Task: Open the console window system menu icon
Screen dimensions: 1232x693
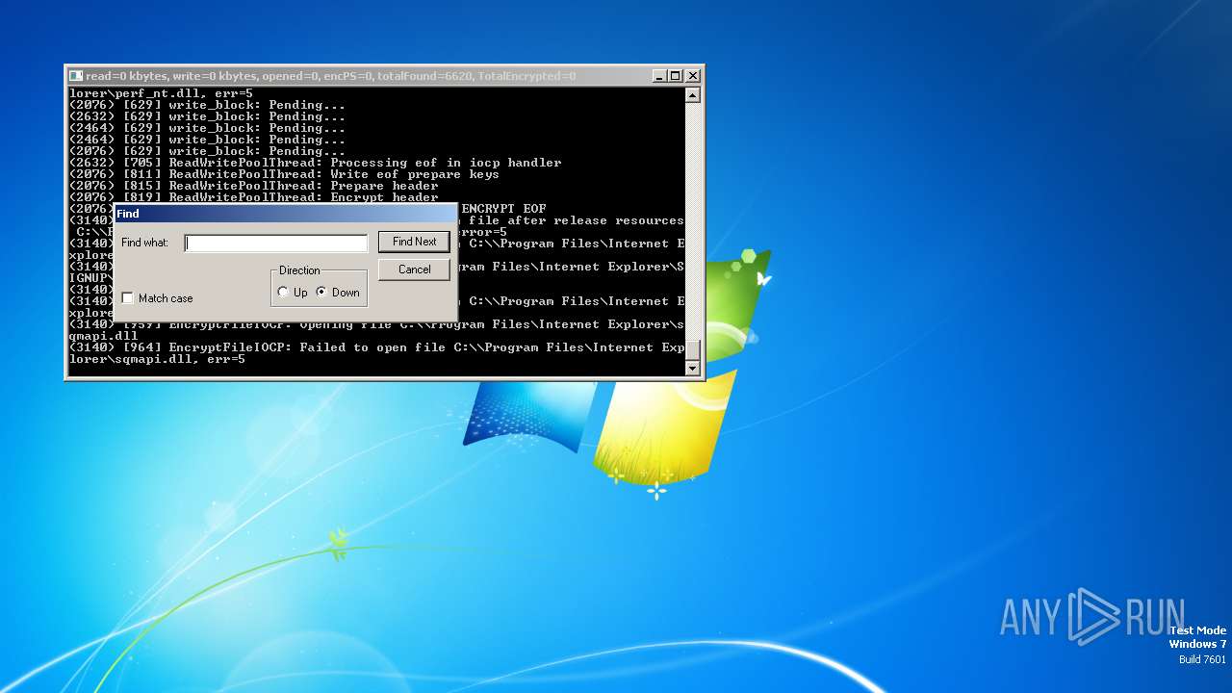Action: tap(76, 76)
